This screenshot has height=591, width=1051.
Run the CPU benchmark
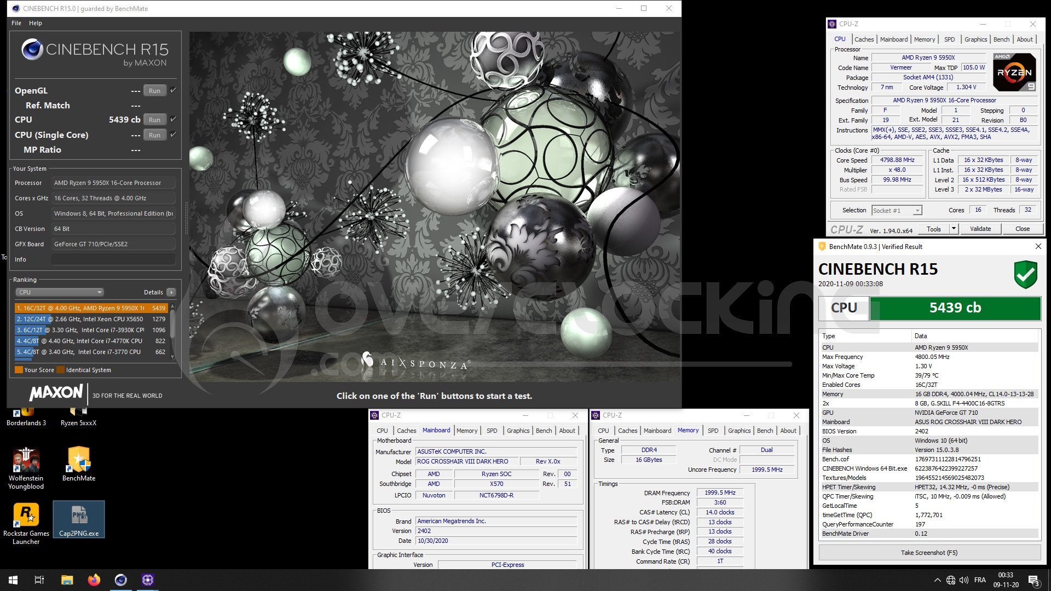click(155, 120)
